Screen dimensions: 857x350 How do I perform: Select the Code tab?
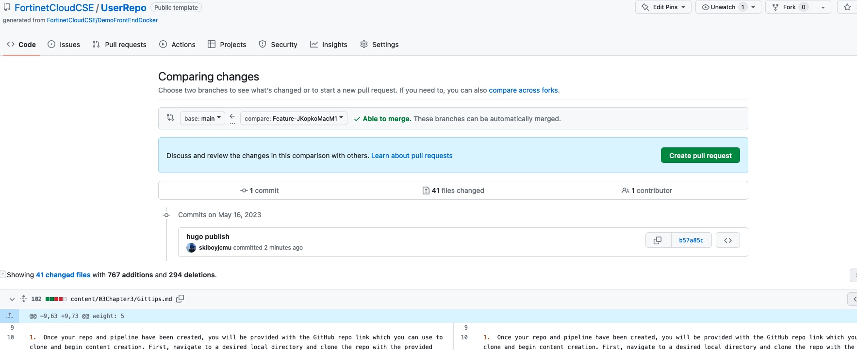21,45
